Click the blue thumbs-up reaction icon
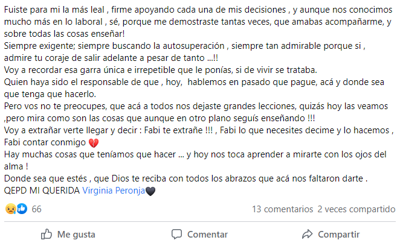400x243 pixels. (x=22, y=209)
